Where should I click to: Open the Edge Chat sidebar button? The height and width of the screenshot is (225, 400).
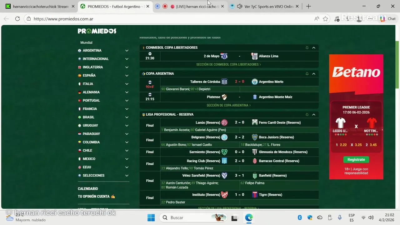[388, 19]
